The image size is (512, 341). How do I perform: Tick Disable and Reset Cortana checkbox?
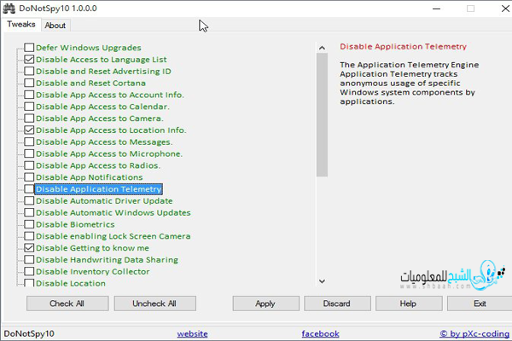click(29, 83)
